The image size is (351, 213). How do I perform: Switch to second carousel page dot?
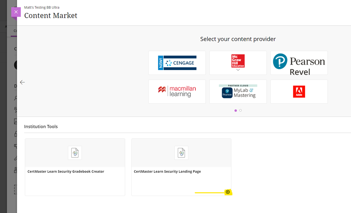(241, 110)
